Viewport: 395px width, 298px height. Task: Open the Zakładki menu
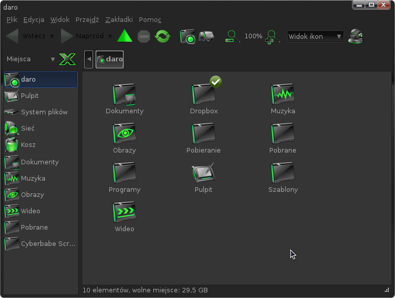click(x=119, y=19)
